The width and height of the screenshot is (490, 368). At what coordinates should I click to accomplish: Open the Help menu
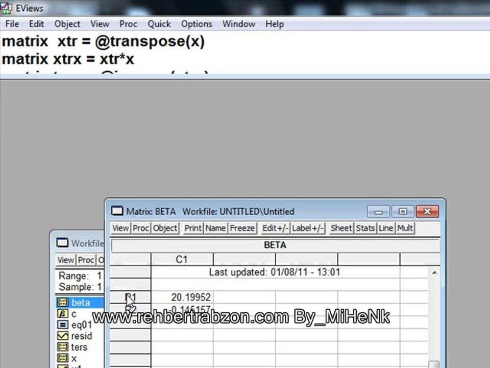[x=275, y=24]
